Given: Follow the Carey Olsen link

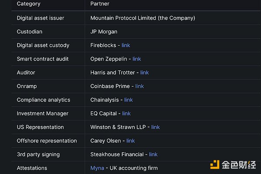Looking at the screenshot, I should coord(130,141).
